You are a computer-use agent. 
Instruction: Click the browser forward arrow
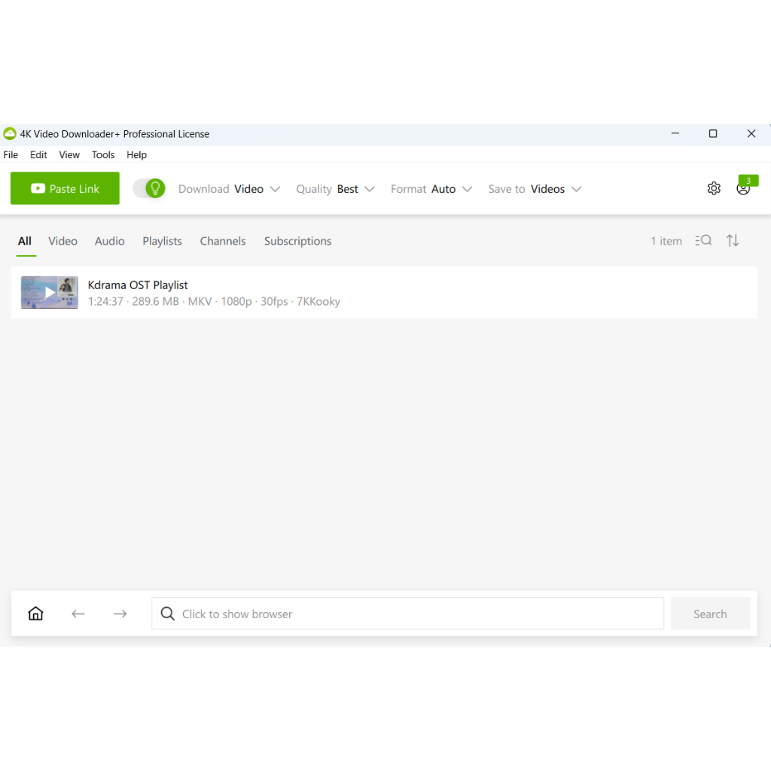(x=120, y=614)
